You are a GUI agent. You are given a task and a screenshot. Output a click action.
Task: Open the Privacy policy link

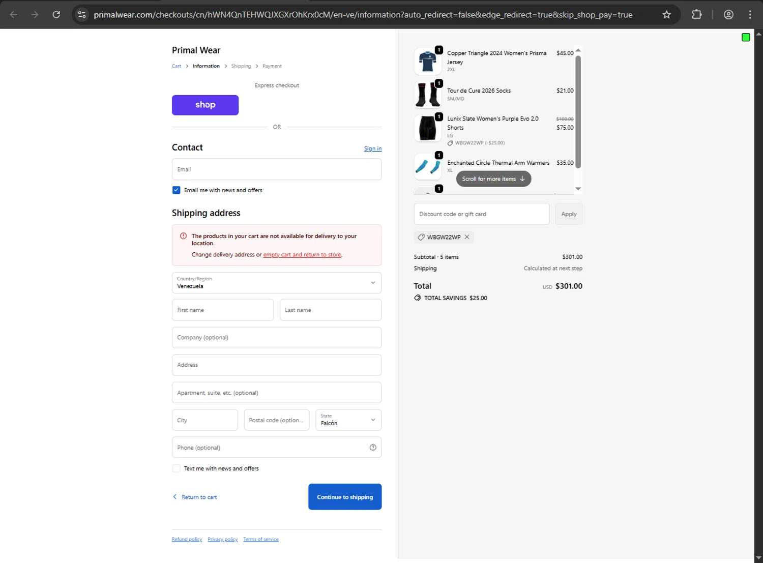[x=223, y=540]
